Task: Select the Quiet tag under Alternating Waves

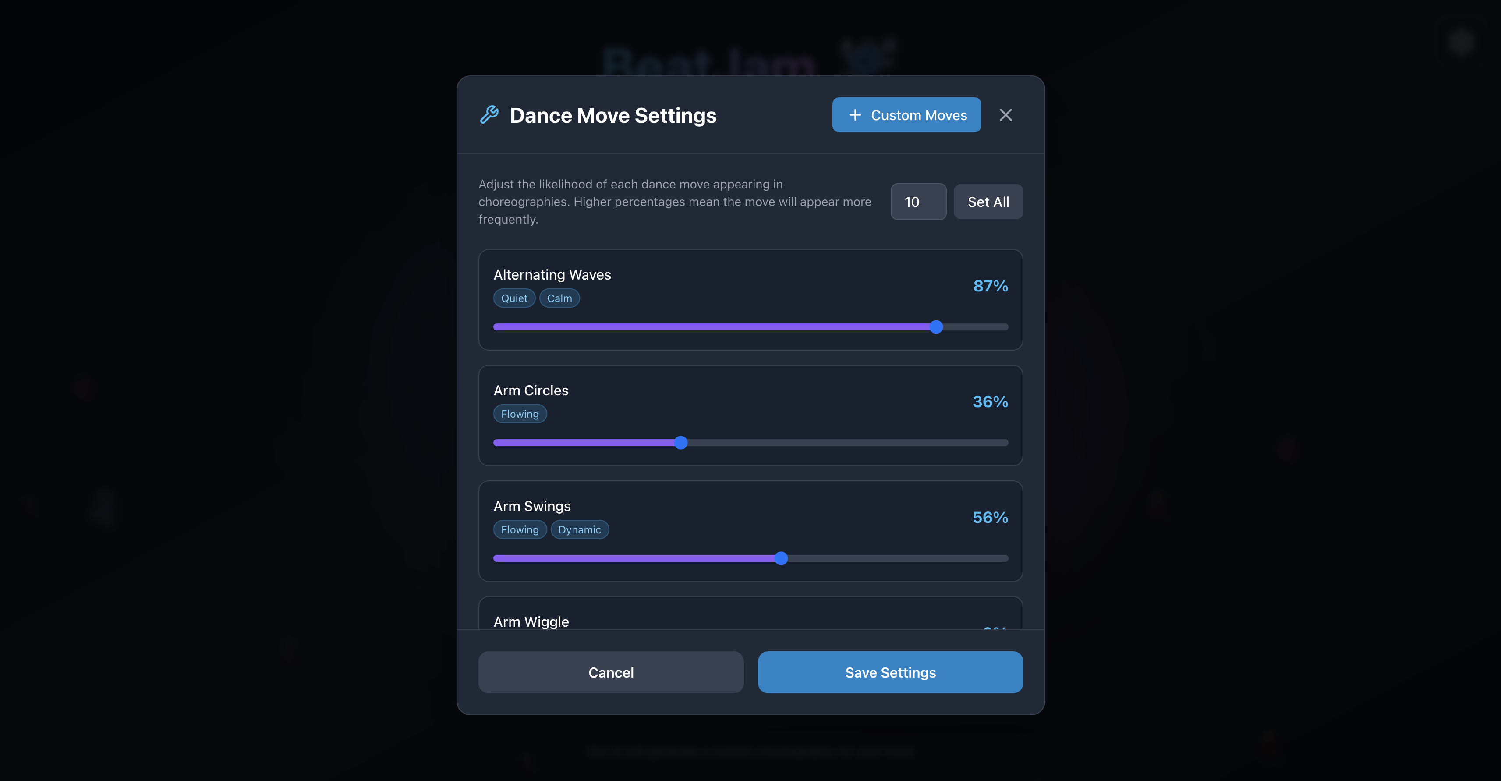Action: point(514,298)
